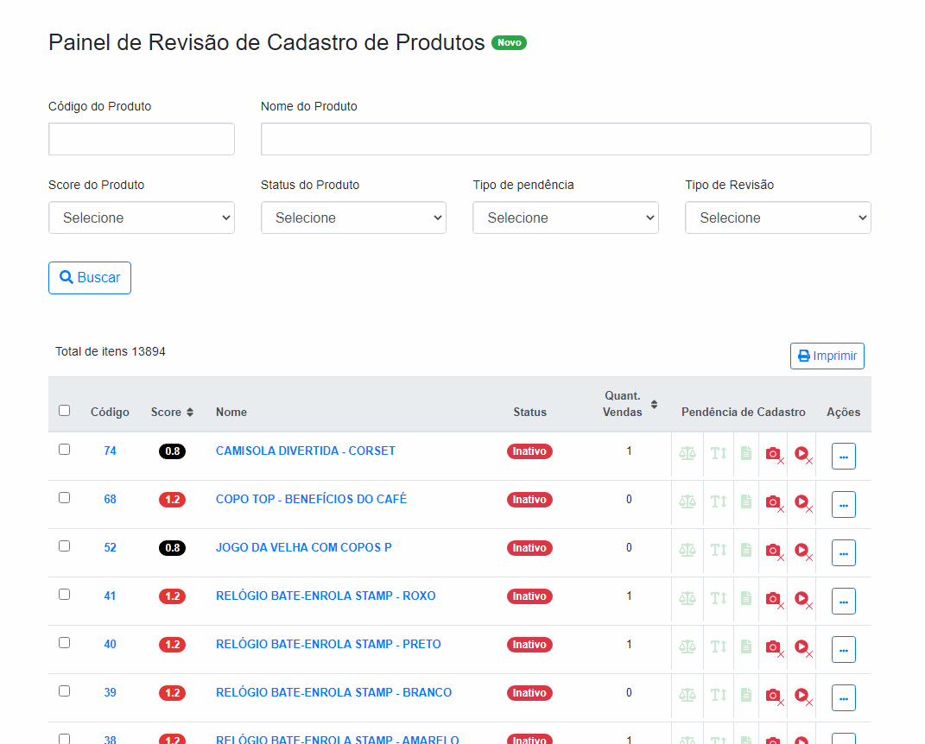Click camera pending icon for product 68
Viewport: 925px width, 744px height.
(775, 503)
